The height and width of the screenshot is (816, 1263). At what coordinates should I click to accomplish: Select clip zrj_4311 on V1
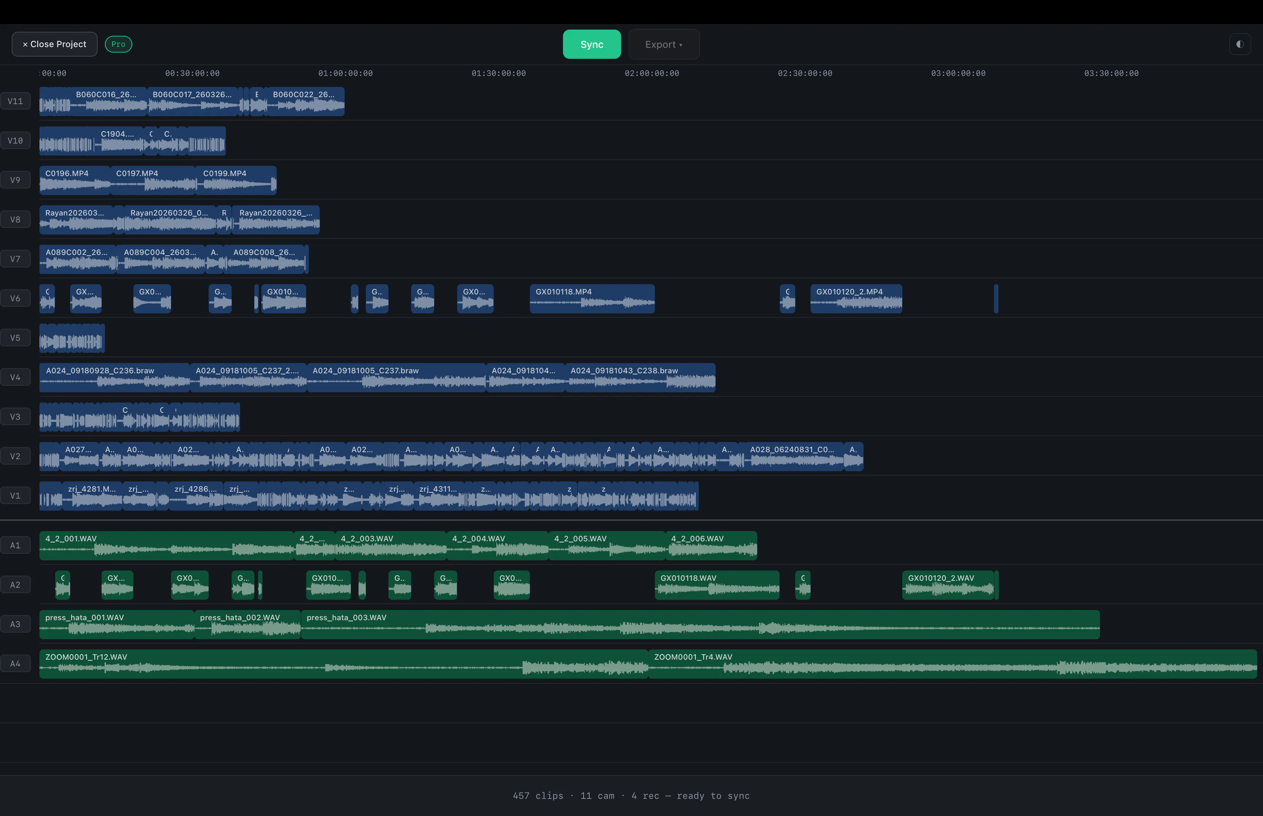point(439,496)
